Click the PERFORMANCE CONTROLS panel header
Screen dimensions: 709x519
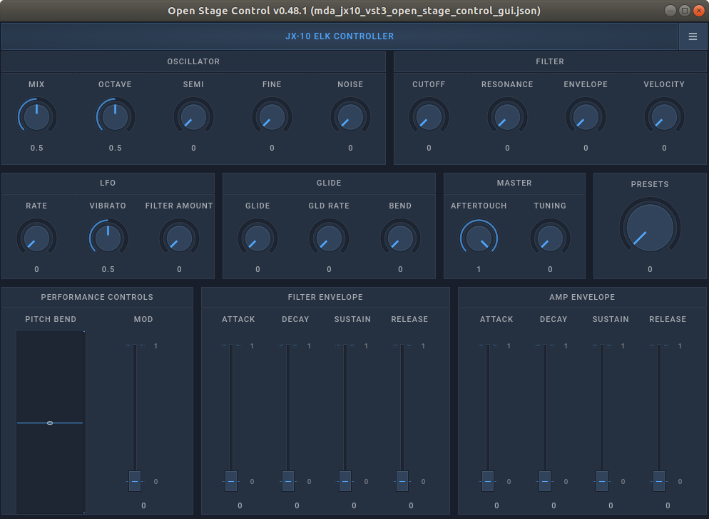pyautogui.click(x=97, y=297)
